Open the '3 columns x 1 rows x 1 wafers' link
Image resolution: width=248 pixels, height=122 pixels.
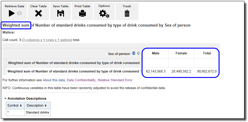click(47, 40)
